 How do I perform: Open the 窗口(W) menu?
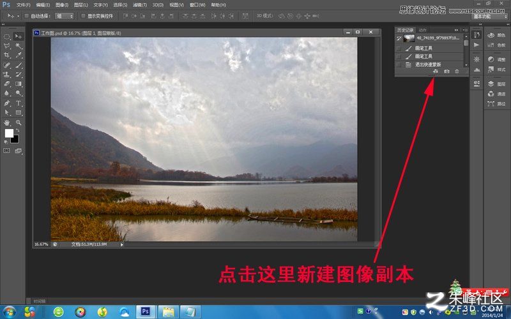[197, 5]
